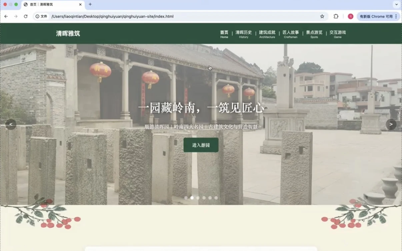
Task: Select the sixth carousel dot
Action: 216,198
